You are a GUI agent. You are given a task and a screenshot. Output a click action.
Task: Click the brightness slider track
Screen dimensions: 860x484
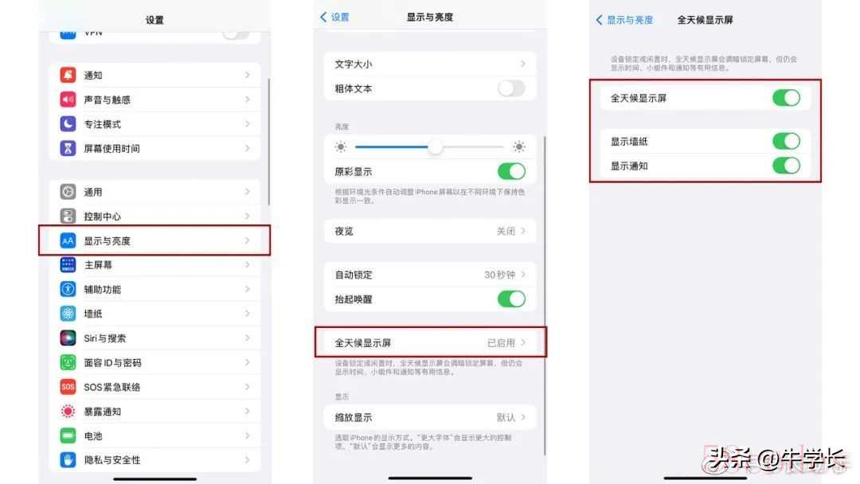tap(429, 147)
